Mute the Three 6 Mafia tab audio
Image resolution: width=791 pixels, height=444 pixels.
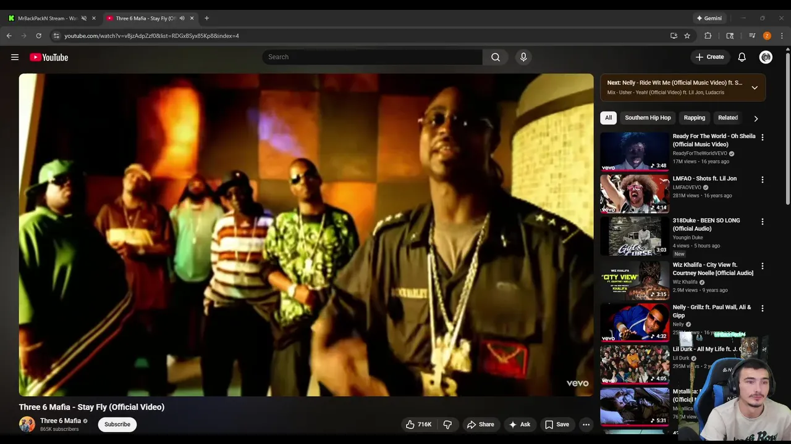coord(182,18)
